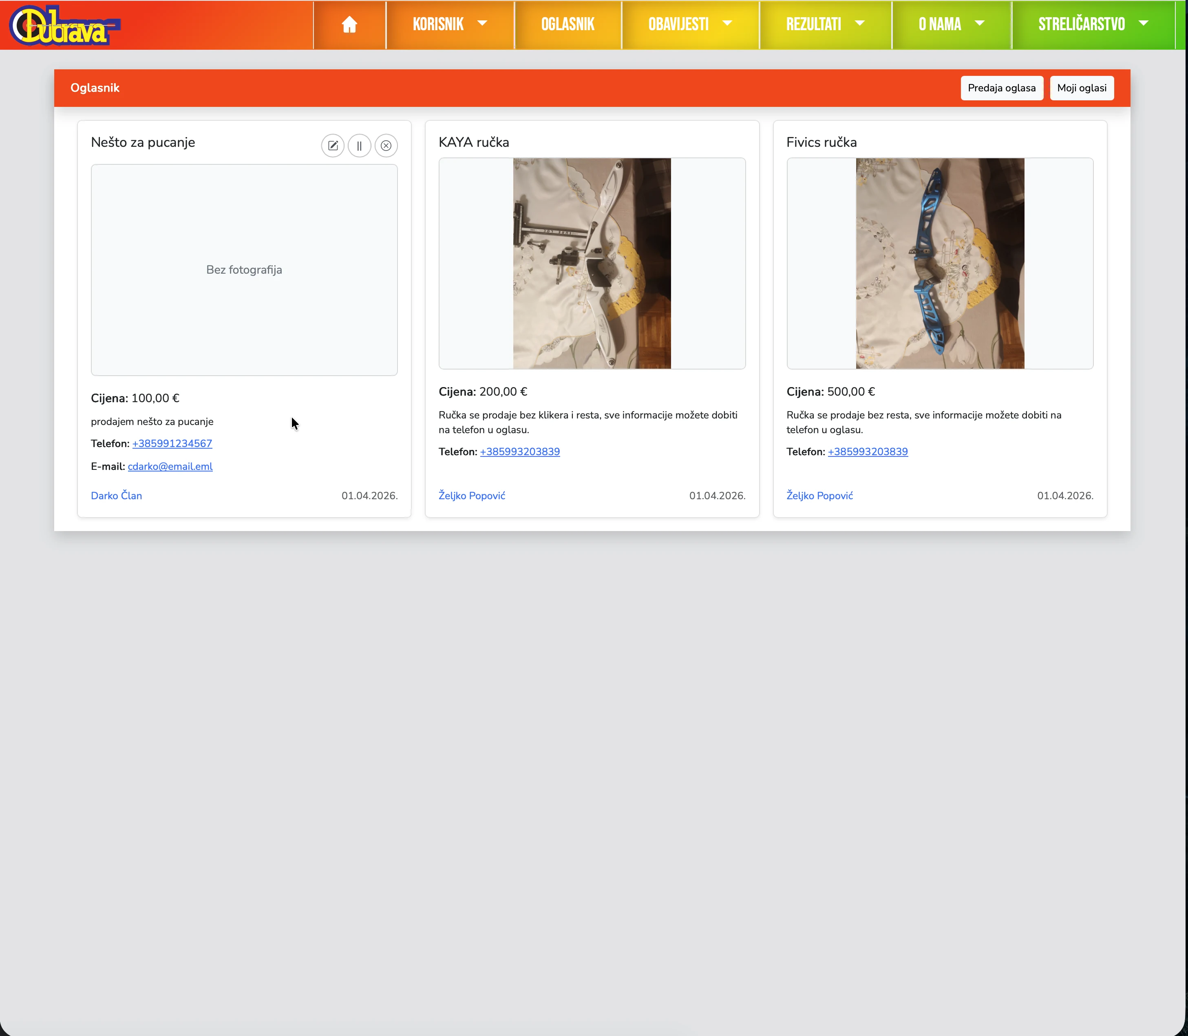The width and height of the screenshot is (1188, 1036).
Task: Delete the 'Nešto za pucanje' ad with the X icon
Action: coord(386,146)
